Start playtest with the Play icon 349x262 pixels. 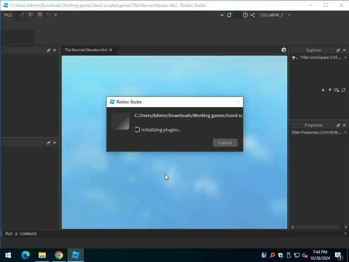tap(31, 15)
